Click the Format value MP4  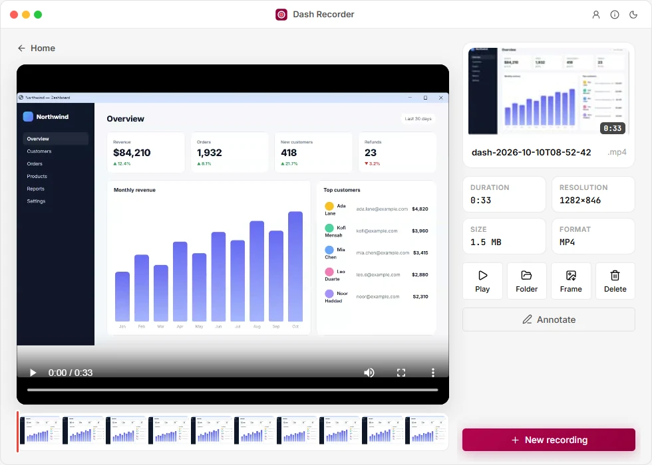pos(567,242)
